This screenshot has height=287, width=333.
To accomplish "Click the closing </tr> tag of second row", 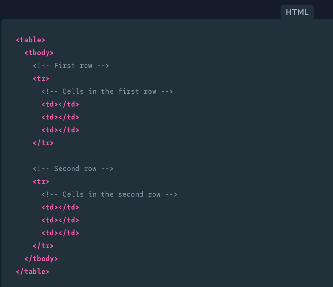I will click(x=43, y=246).
